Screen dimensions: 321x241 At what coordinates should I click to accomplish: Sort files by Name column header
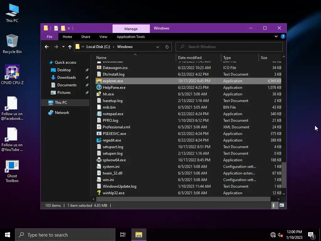pos(135,58)
